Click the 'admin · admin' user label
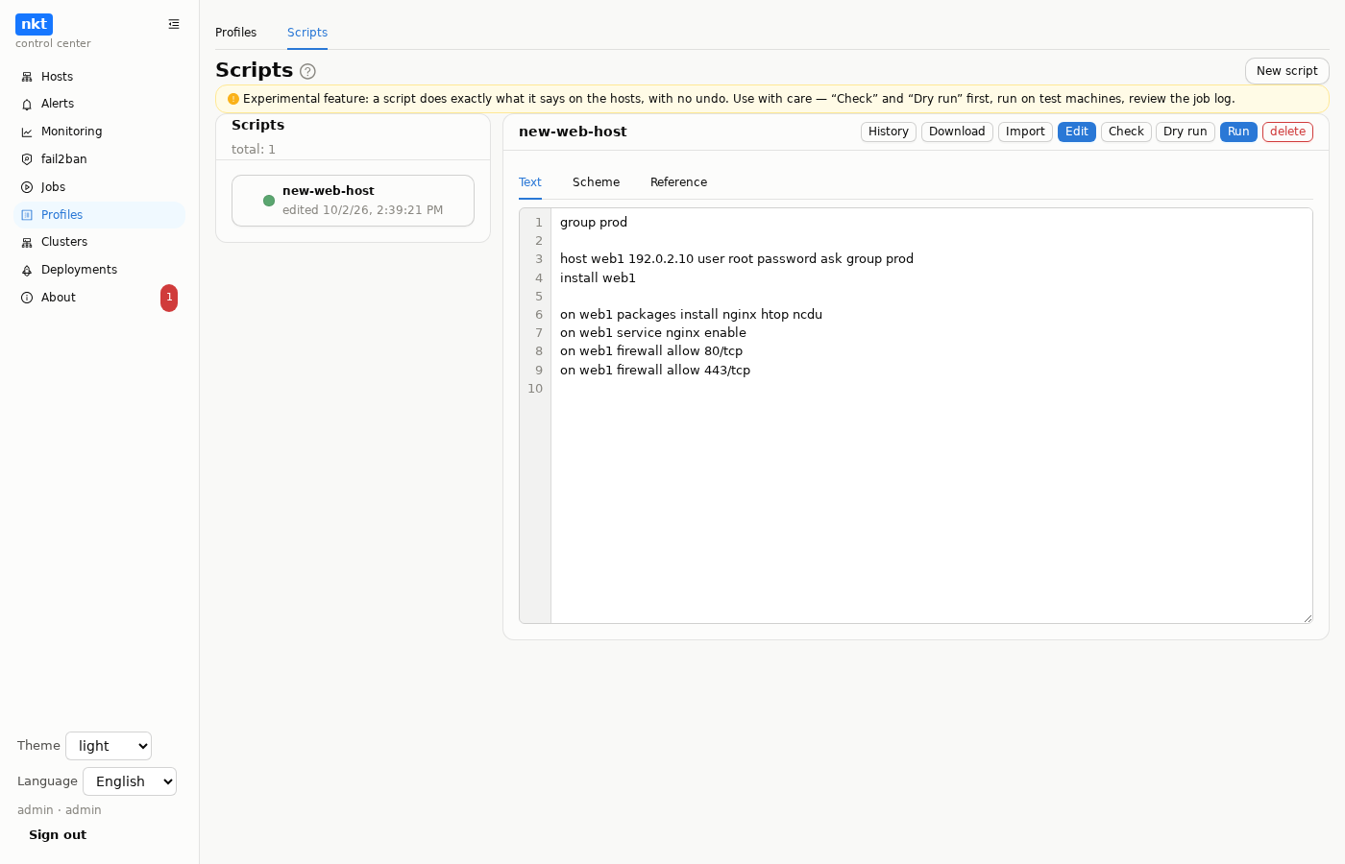 pos(60,810)
